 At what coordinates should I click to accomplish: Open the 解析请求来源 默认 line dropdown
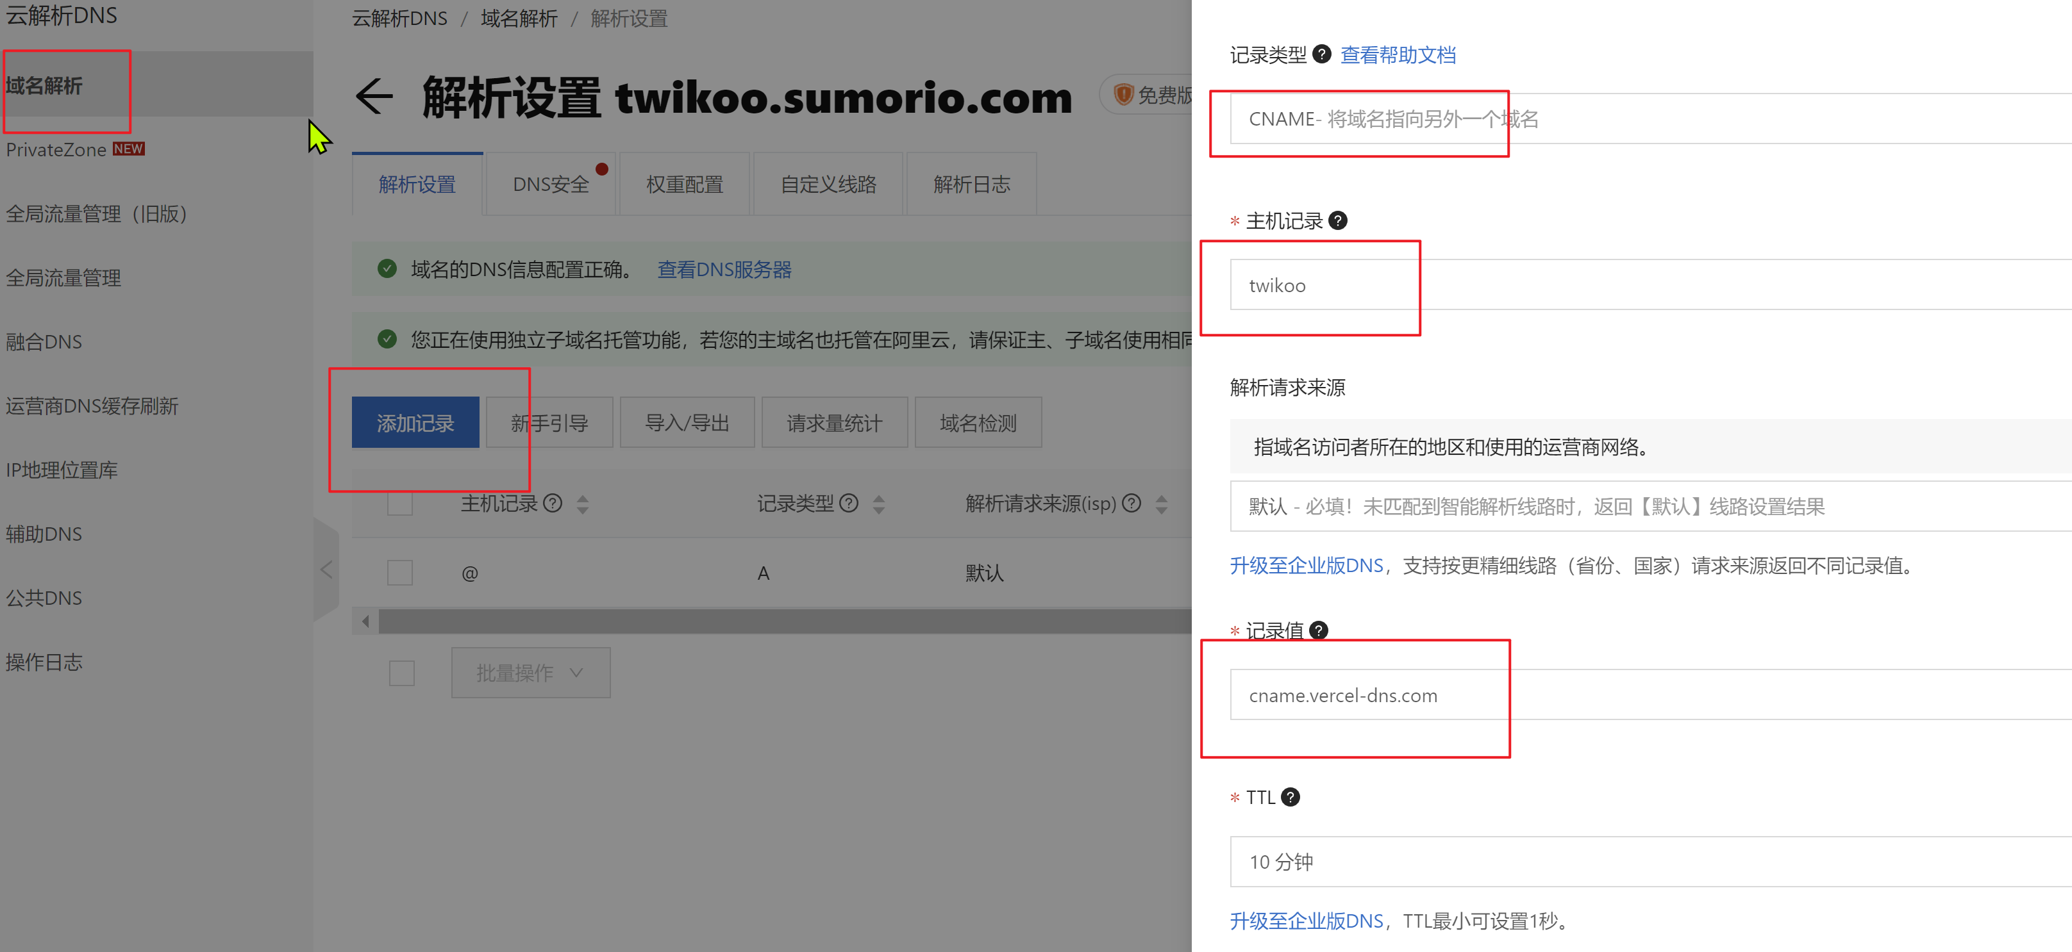[x=1651, y=507]
